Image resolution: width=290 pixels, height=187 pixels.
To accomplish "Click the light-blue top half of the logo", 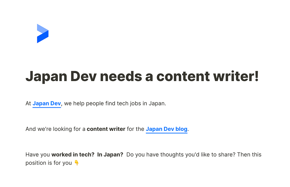I will tap(41, 29).
